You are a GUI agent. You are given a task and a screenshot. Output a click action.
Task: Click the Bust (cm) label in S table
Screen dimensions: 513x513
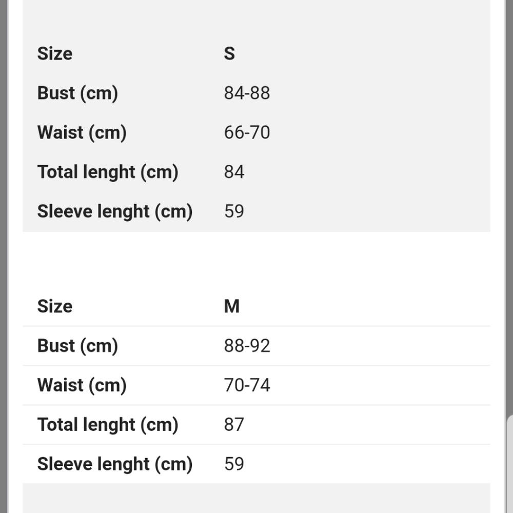pos(77,93)
